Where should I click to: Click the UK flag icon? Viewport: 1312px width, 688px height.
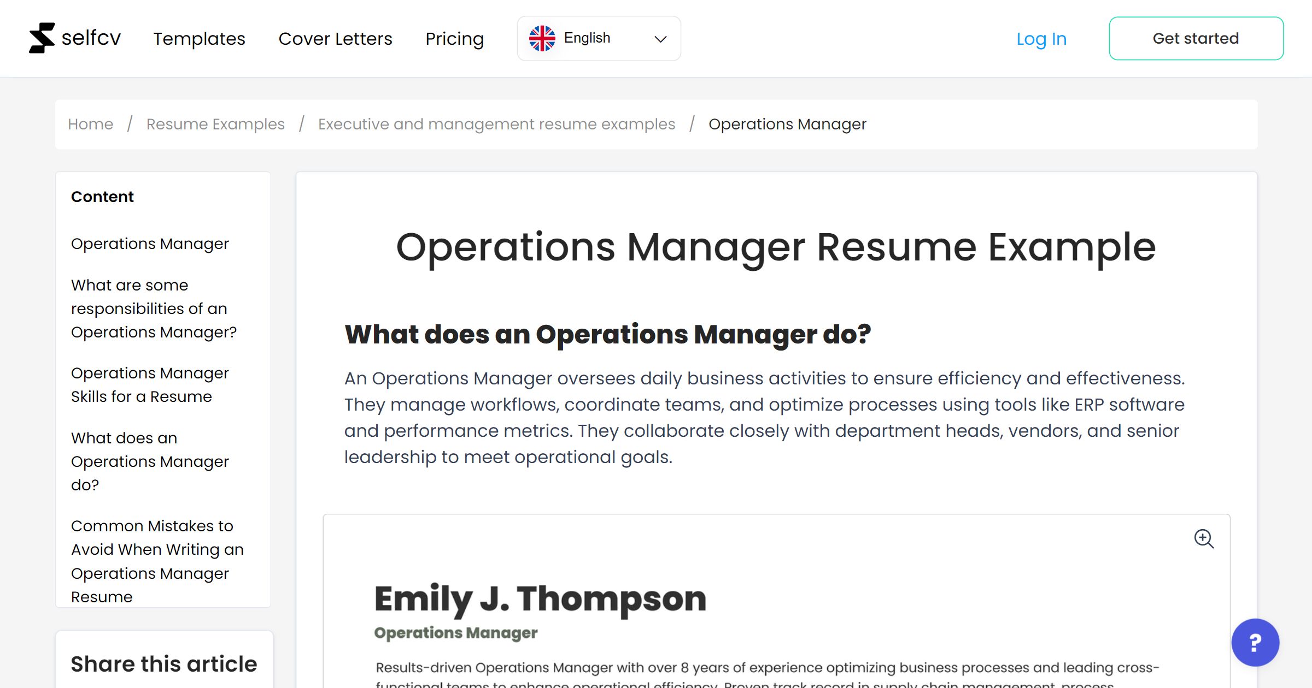(x=542, y=38)
